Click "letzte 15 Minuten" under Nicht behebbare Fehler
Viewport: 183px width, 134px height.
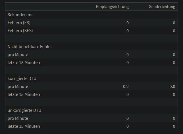coord(24,62)
